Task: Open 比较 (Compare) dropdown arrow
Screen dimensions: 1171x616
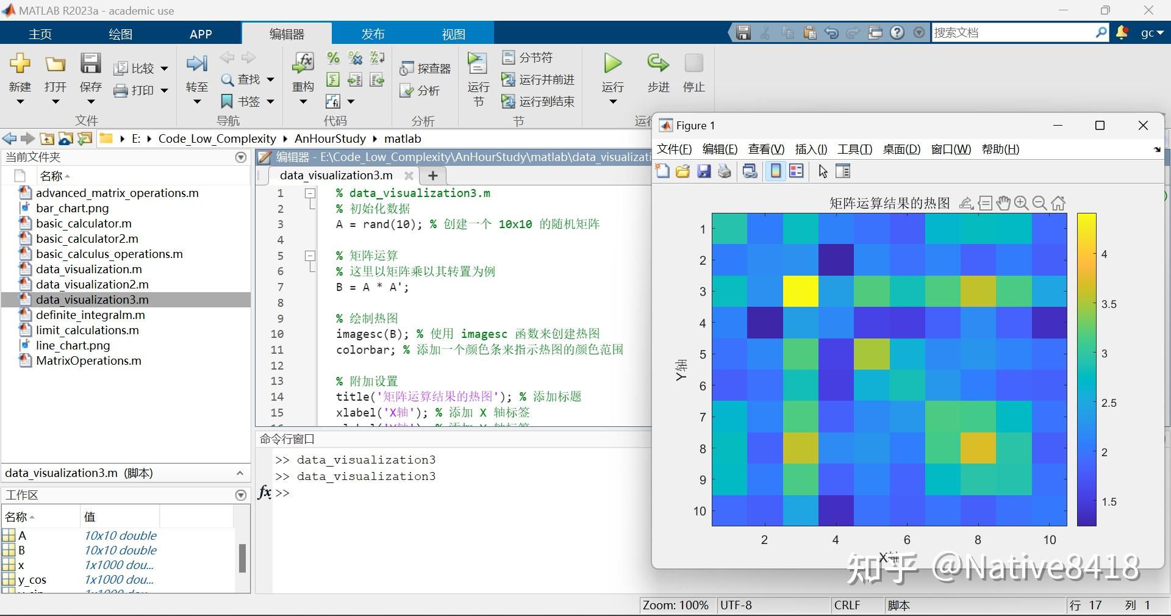Action: coord(164,69)
